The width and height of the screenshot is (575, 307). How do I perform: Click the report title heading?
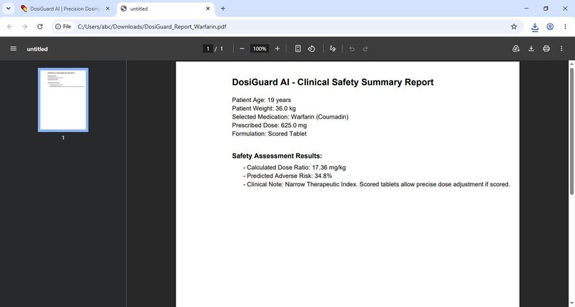pyautogui.click(x=332, y=82)
